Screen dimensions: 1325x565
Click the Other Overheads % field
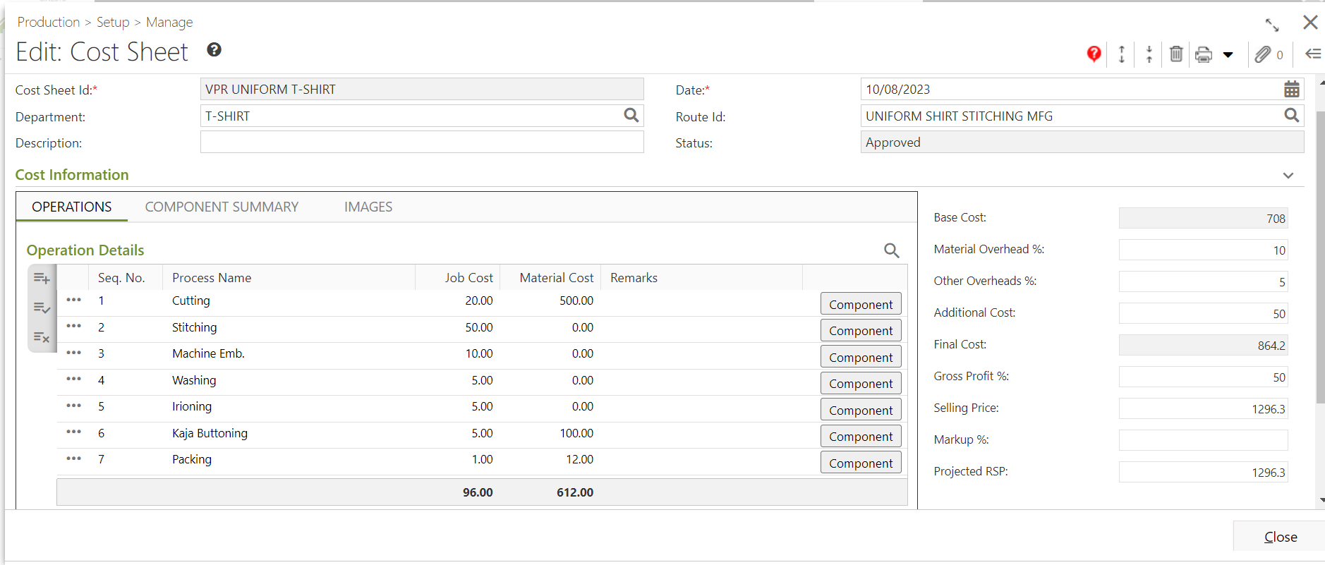pyautogui.click(x=1203, y=281)
